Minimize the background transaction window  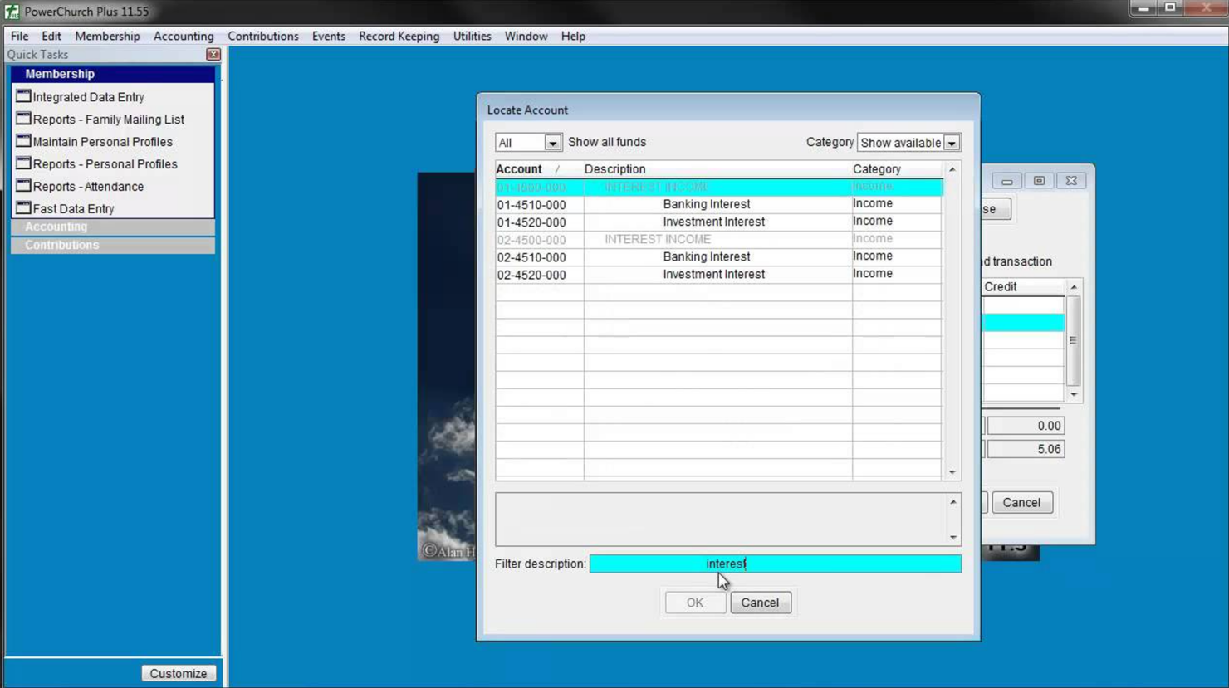point(1006,181)
